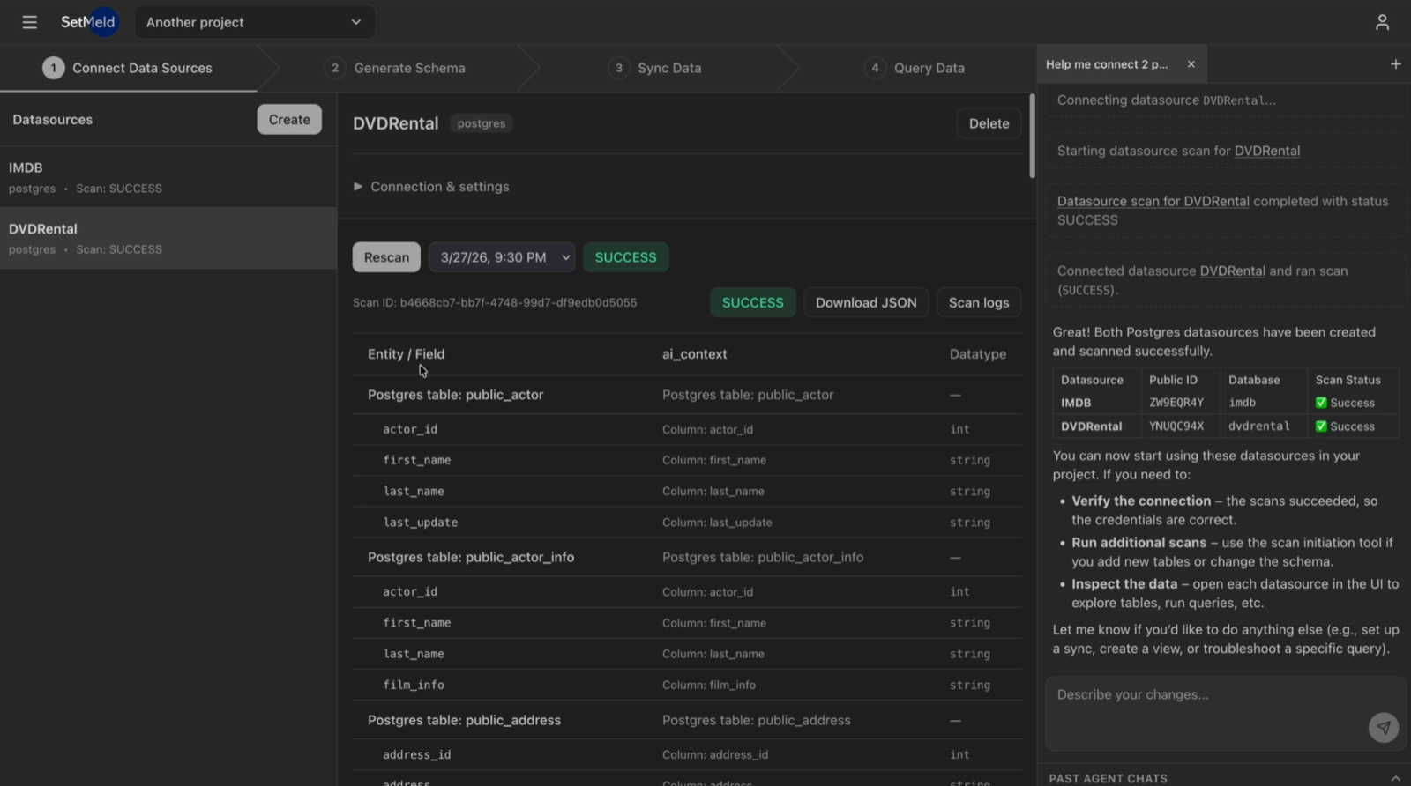
Task: Select 'Postgres table: public_address' entity row
Action: tap(687, 720)
